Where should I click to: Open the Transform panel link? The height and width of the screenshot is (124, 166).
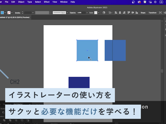(x=153, y=13)
